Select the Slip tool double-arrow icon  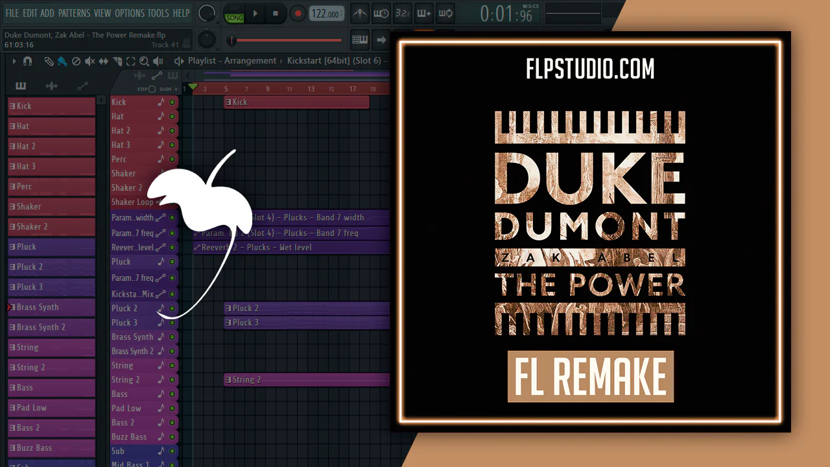(x=103, y=61)
